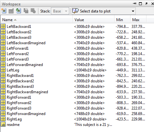154x132 pixels.
Task: Select the LeftForward3 matrix icon
Action: tap(3, 59)
